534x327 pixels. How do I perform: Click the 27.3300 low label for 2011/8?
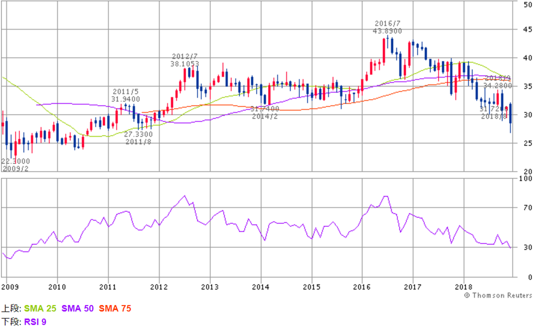[138, 134]
